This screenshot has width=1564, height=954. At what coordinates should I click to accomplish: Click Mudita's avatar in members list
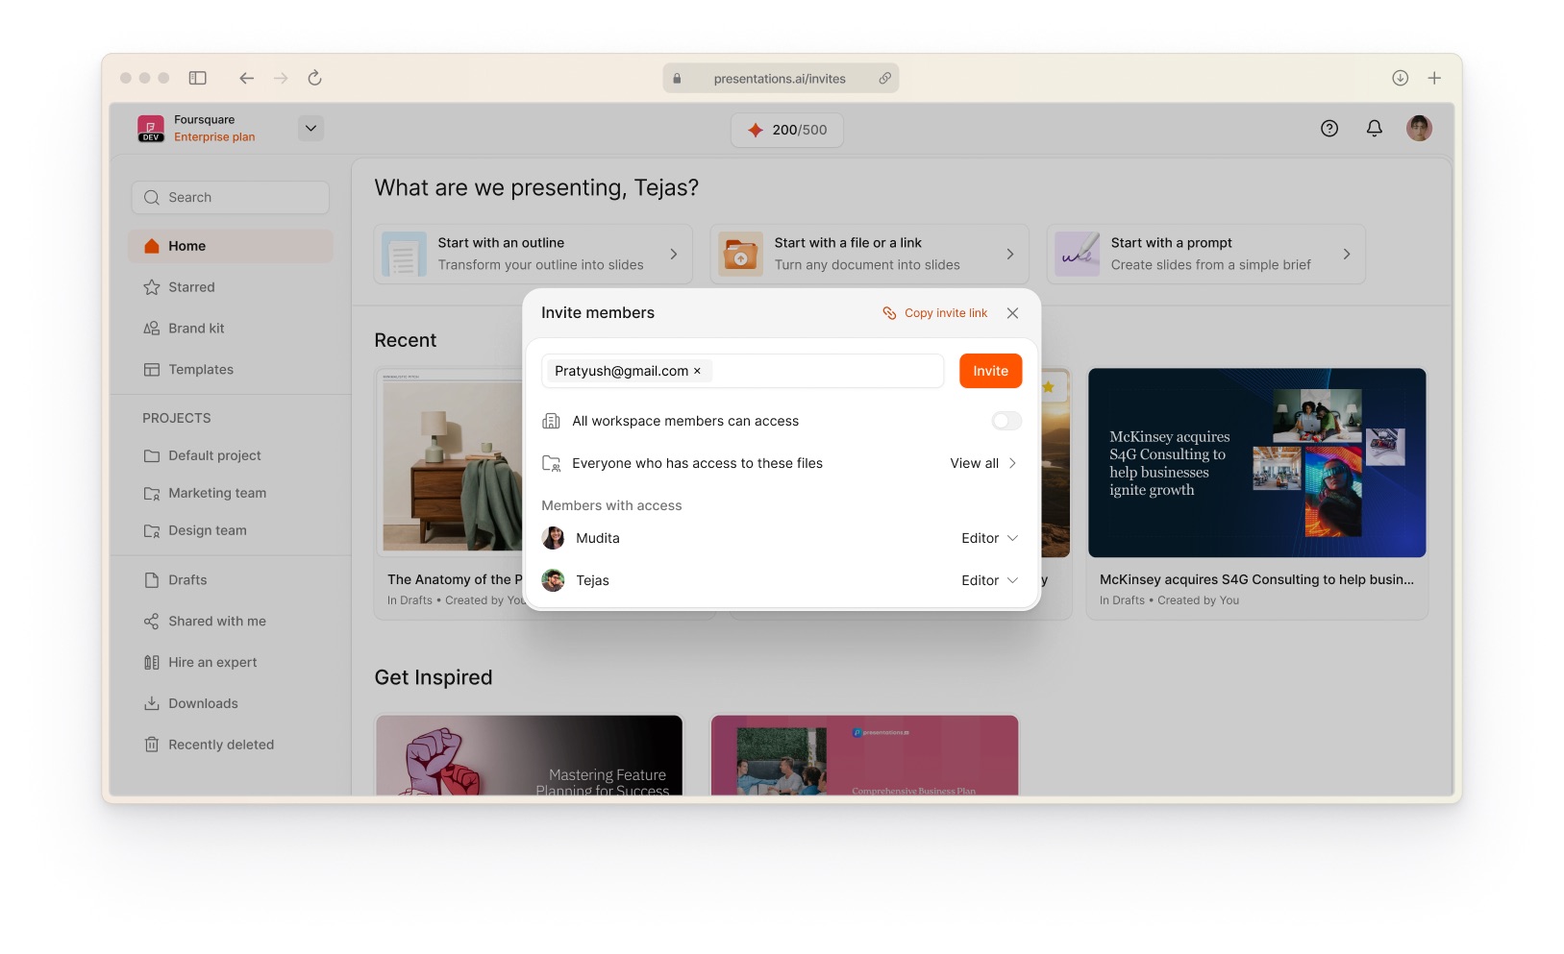(553, 538)
